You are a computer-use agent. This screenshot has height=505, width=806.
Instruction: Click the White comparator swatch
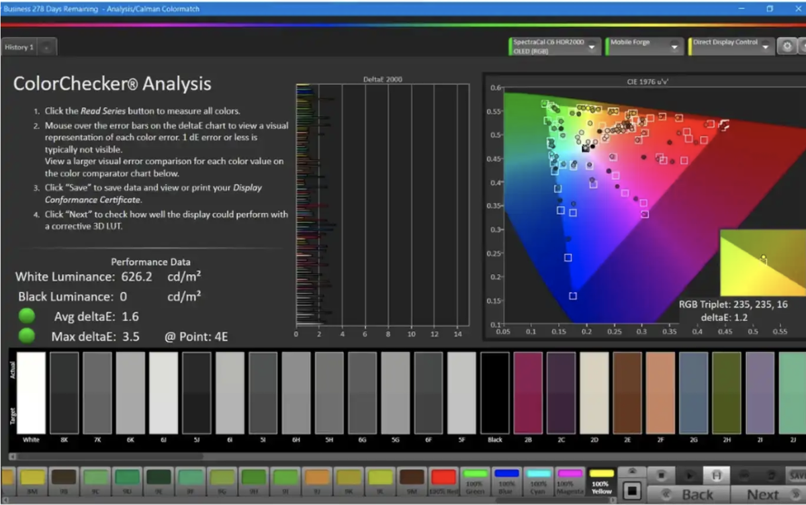[x=31, y=393]
